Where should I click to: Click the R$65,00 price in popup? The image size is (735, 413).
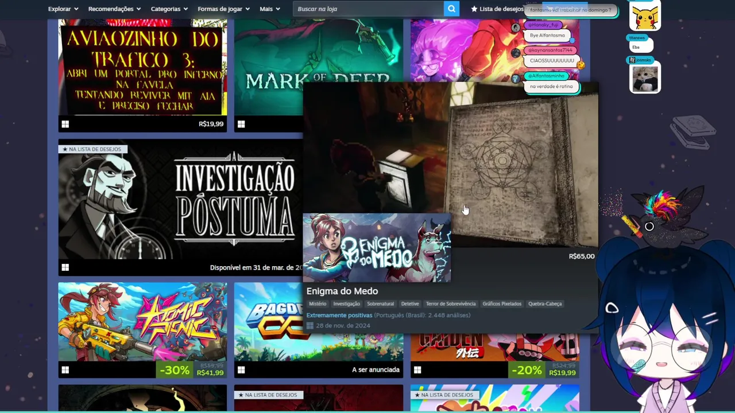(582, 256)
